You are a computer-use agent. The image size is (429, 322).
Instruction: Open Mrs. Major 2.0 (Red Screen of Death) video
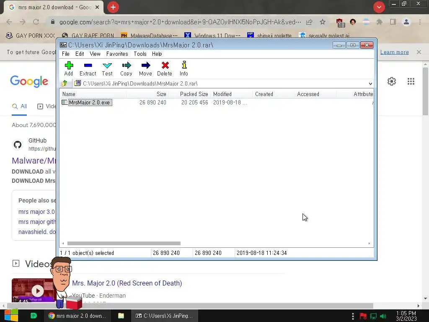tap(127, 283)
